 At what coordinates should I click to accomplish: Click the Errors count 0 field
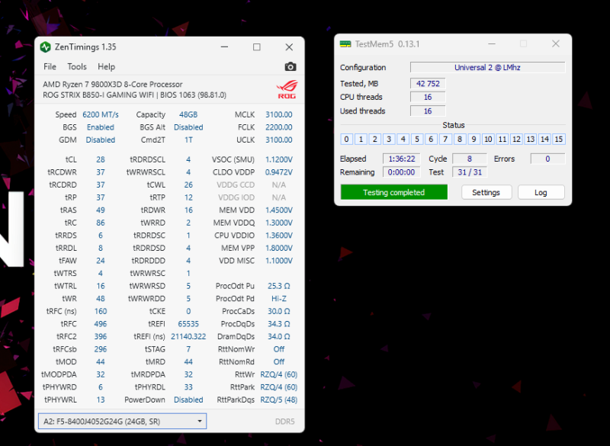[x=547, y=159]
